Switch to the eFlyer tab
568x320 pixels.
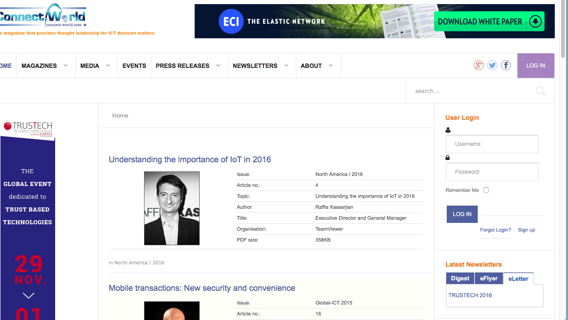pyautogui.click(x=489, y=279)
